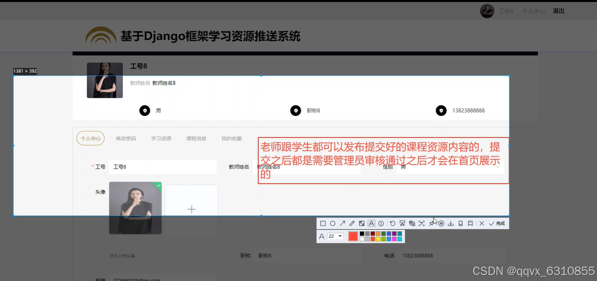This screenshot has width=597, height=281.
Task: Click the shield icon beside 职称8
Action: coord(296,111)
